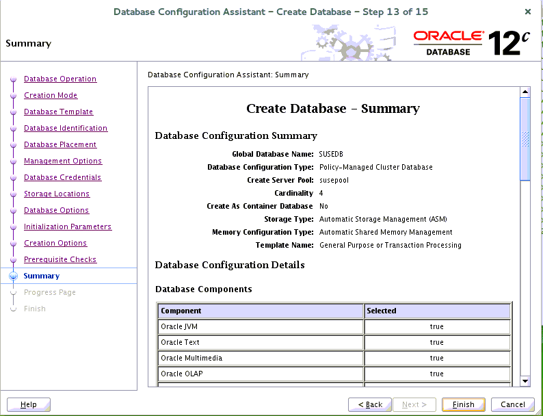Close the Database Configuration Assistant window
The image size is (543, 416).
pos(528,12)
